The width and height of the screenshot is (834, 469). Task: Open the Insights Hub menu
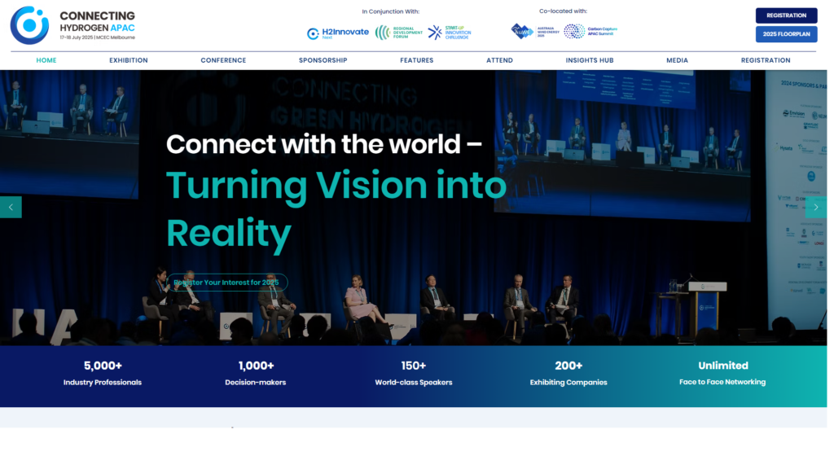click(x=590, y=60)
